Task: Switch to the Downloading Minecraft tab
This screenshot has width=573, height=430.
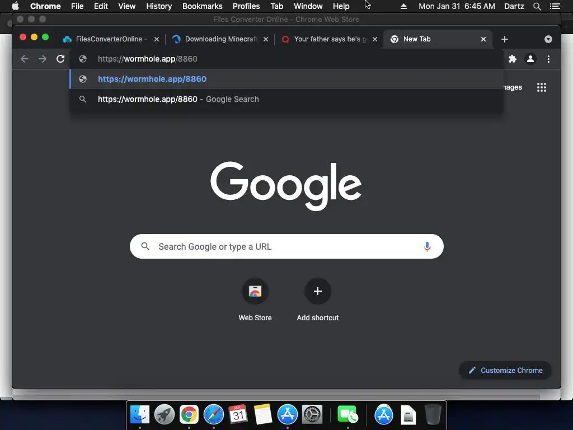Action: 219,39
